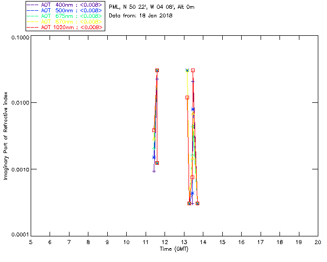Click the AOT 1020nm legend entry
Viewport: 327px width, 262px height.
point(65,27)
